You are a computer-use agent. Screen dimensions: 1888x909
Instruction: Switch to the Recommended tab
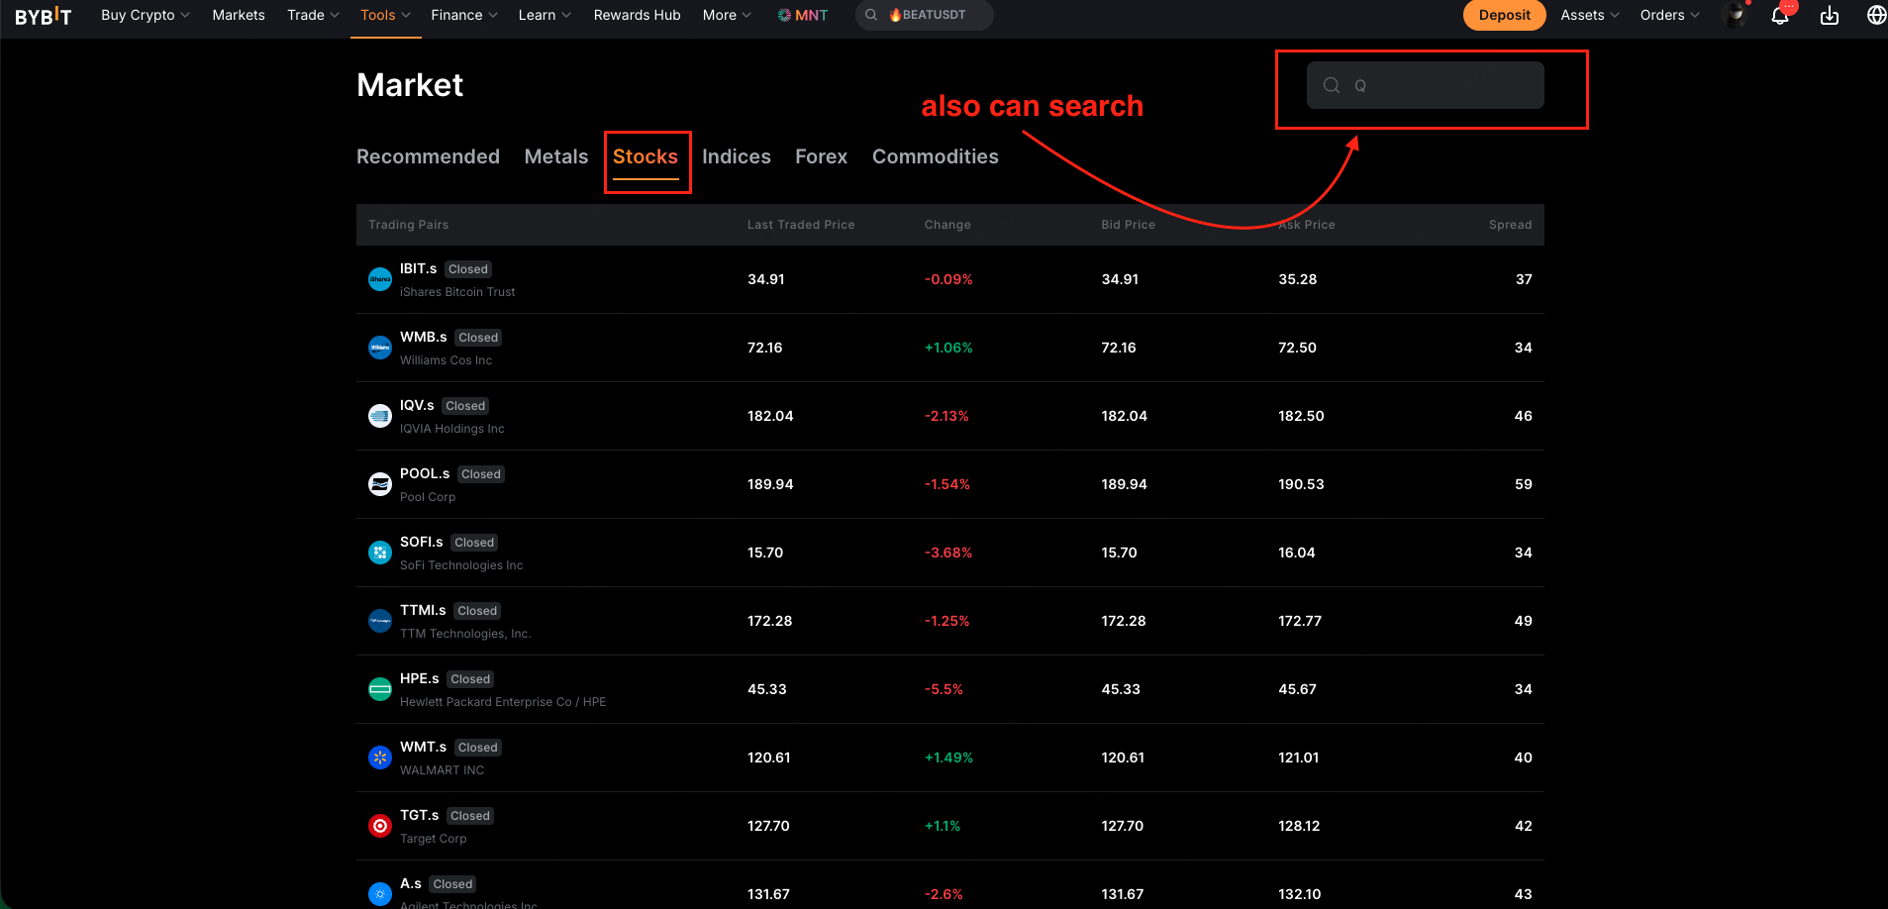[428, 156]
